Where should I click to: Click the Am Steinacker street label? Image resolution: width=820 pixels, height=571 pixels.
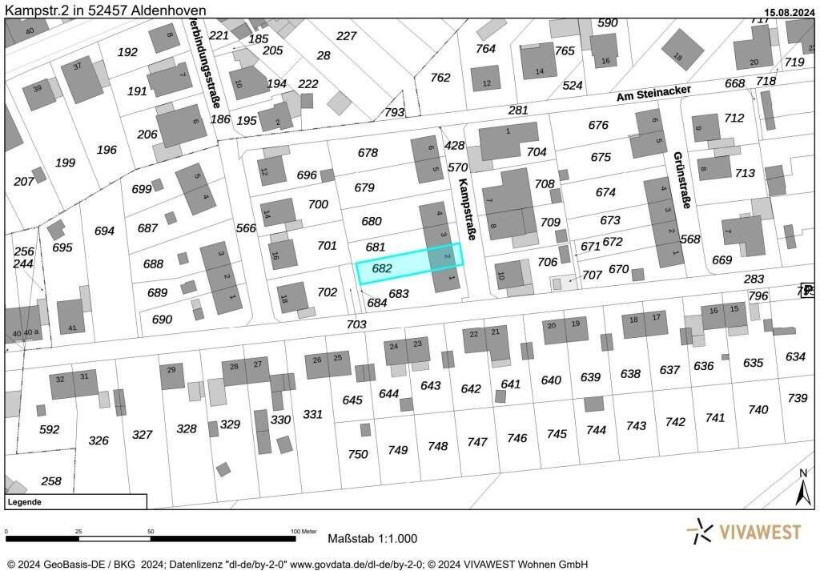point(653,95)
